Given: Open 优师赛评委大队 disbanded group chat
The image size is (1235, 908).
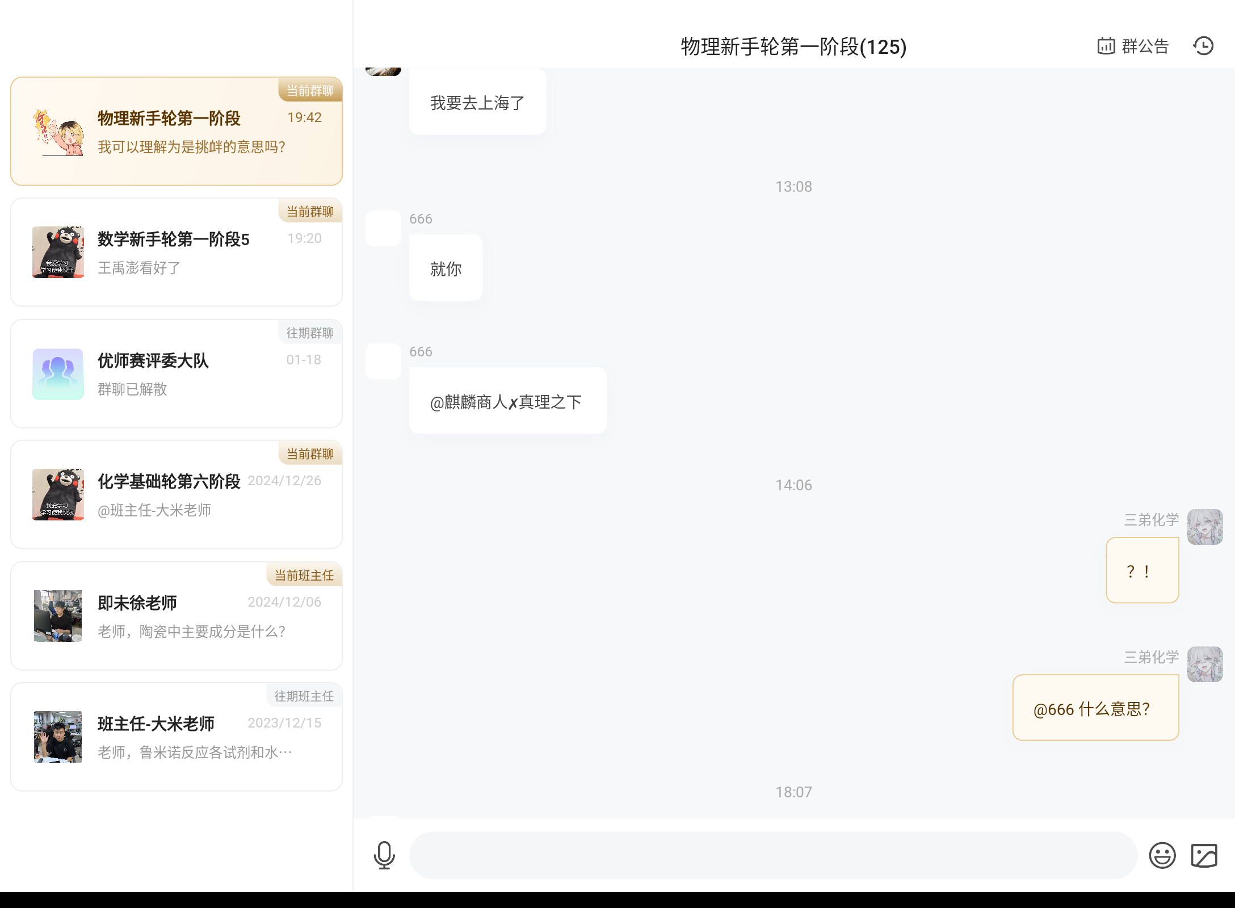Looking at the screenshot, I should click(x=177, y=374).
